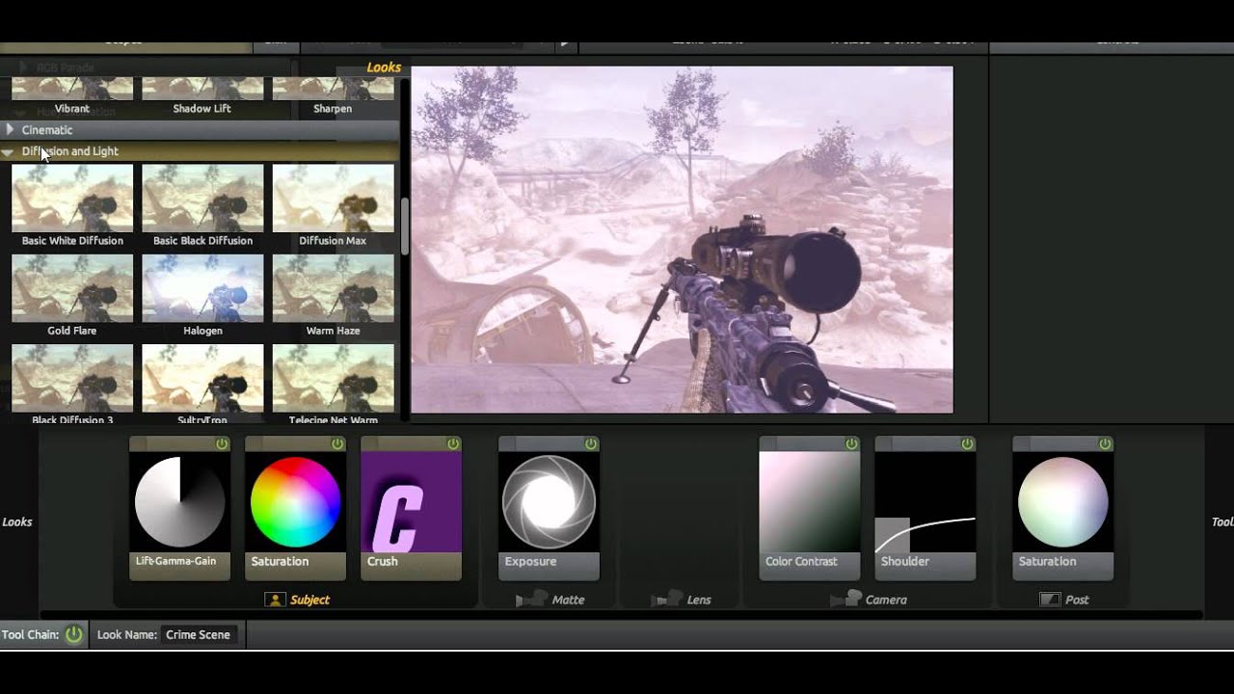Disable the Exposure tool power button
This screenshot has width=1234, height=694.
click(591, 444)
